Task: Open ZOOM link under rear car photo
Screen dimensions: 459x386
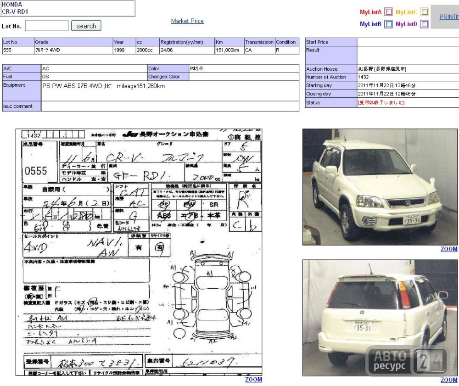Action: tap(449, 380)
